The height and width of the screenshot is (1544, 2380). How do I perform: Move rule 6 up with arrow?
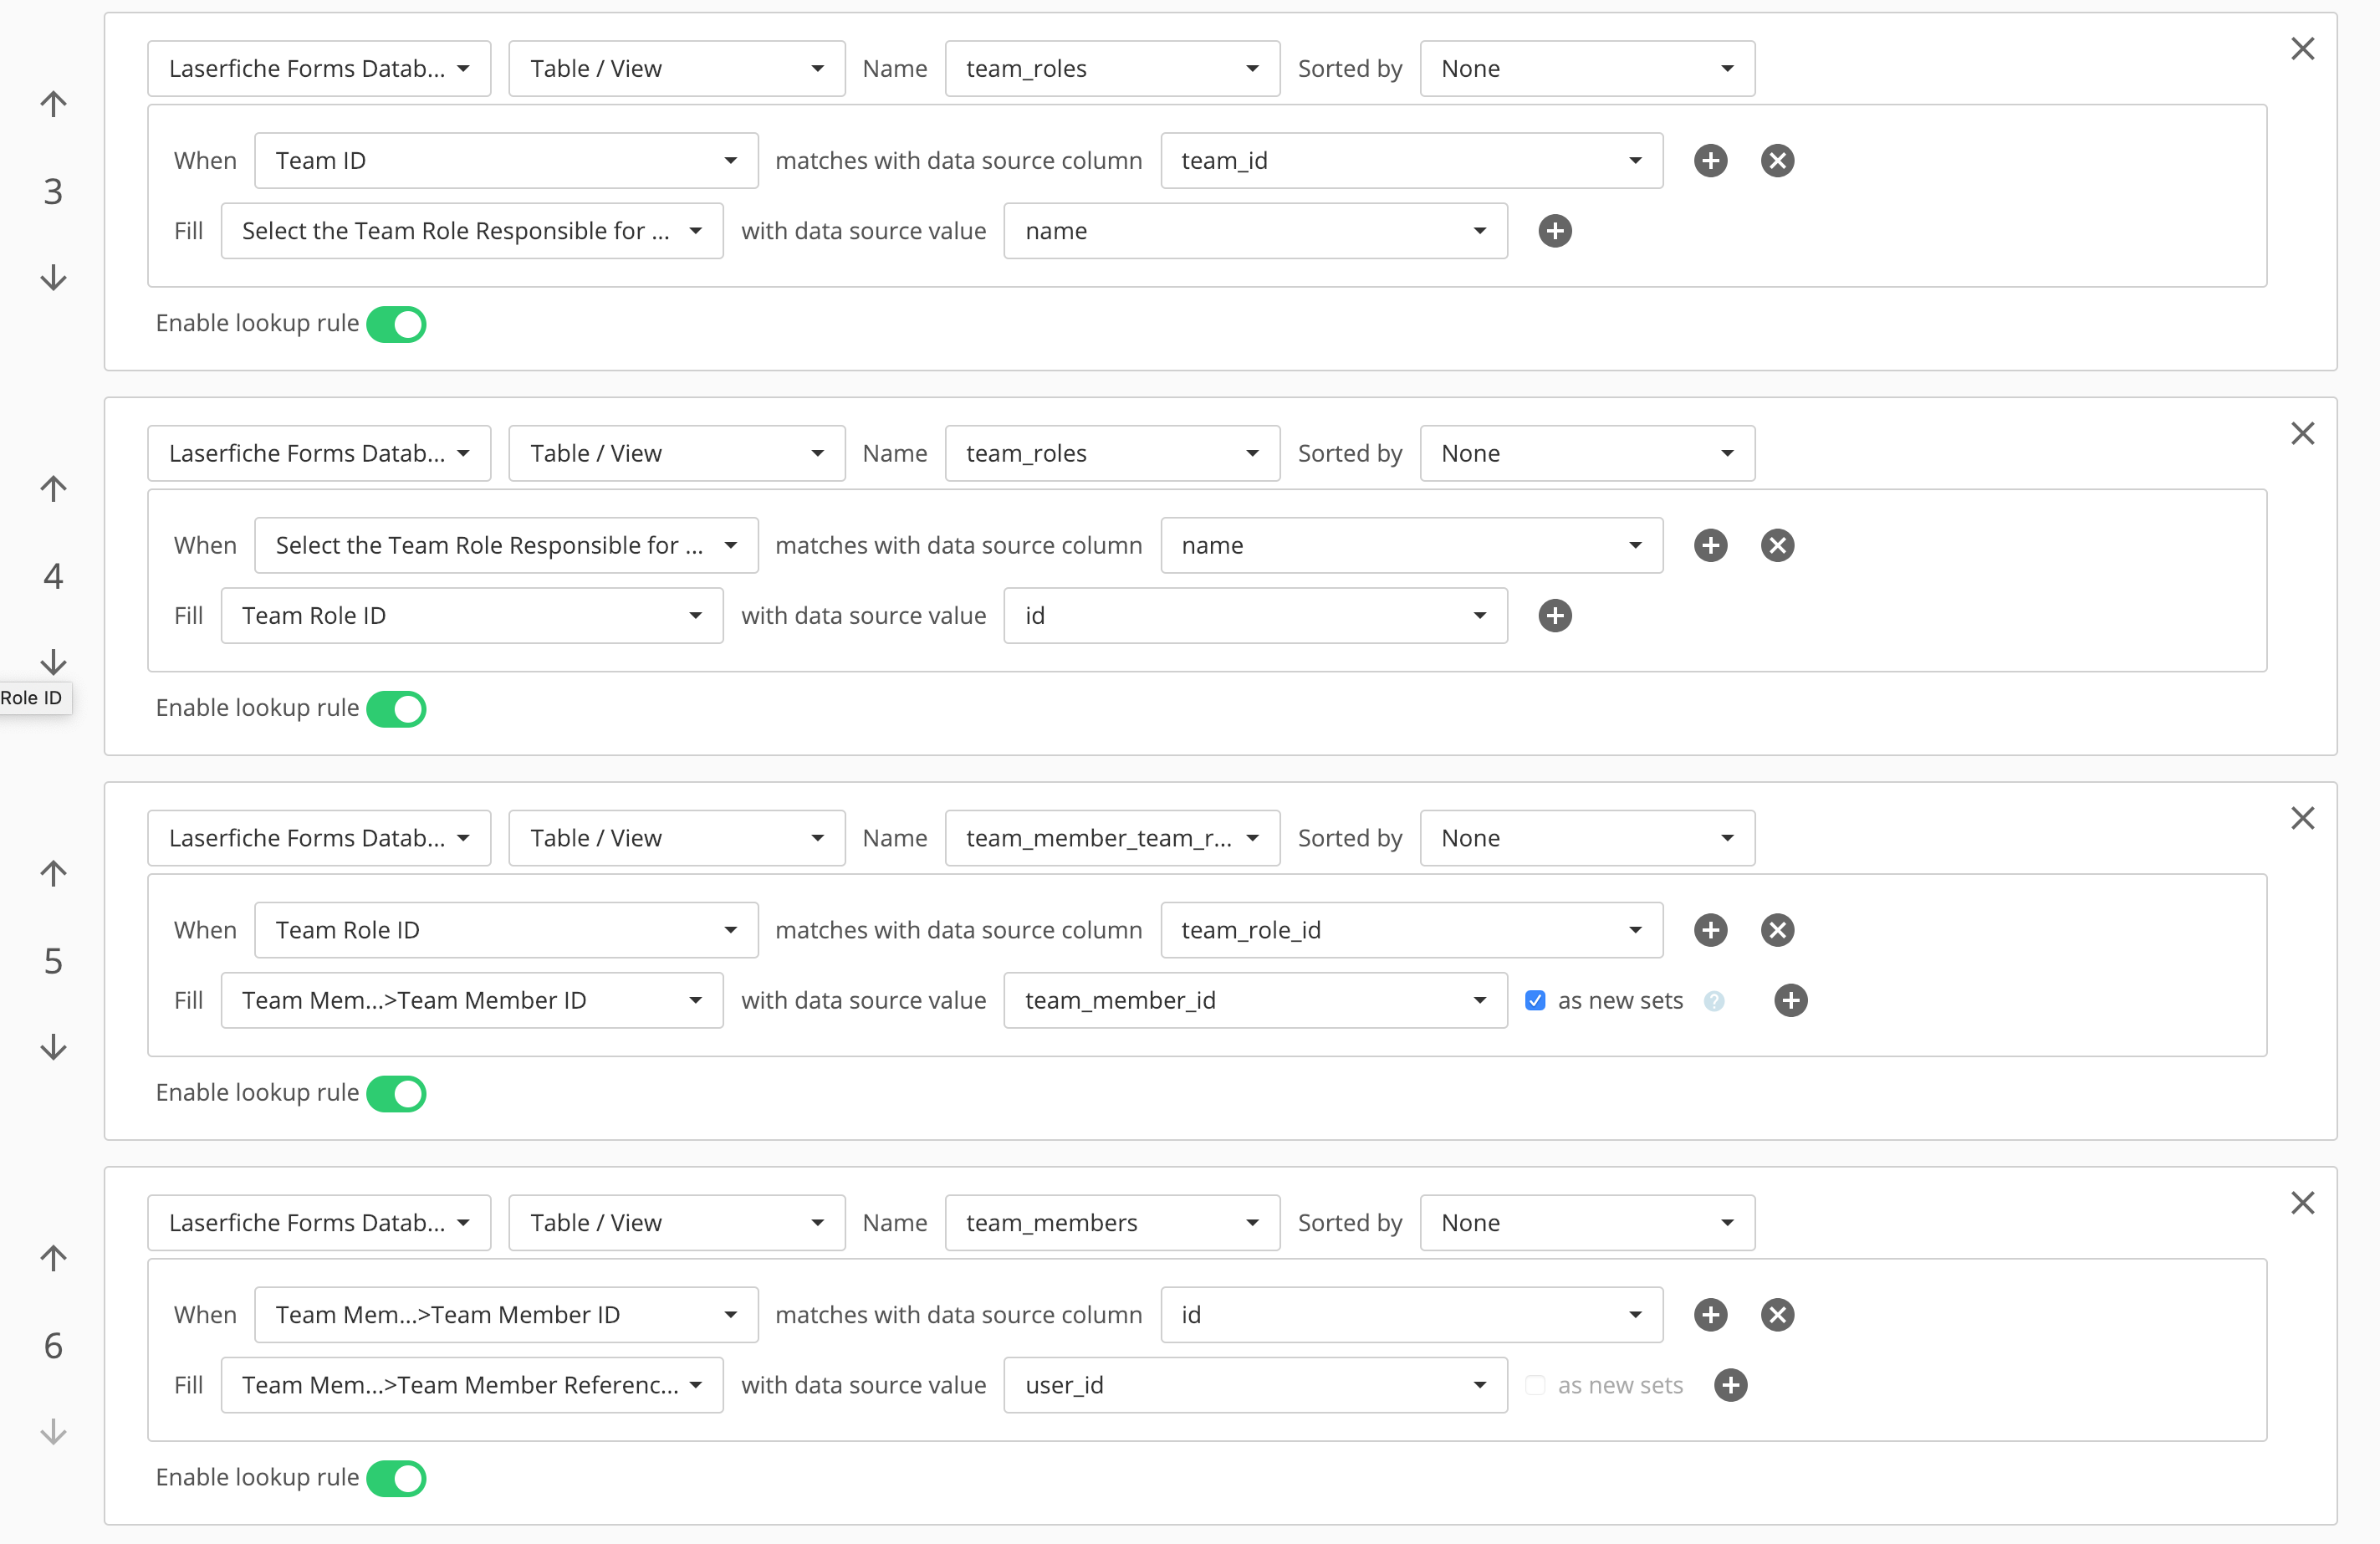pyautogui.click(x=54, y=1258)
